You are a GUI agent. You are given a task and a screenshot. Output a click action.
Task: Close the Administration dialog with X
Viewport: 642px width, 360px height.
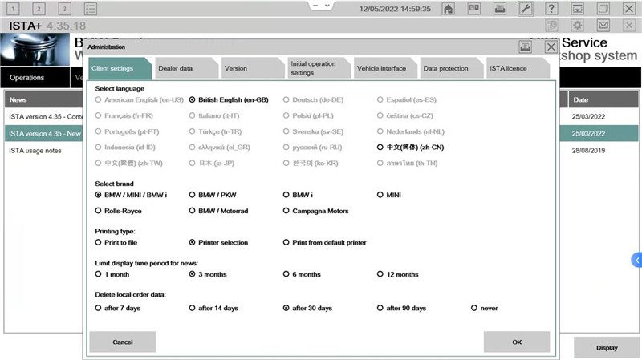[x=551, y=47]
